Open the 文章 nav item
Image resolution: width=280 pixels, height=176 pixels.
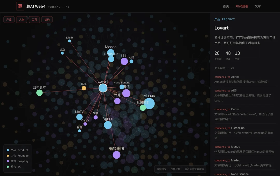coord(258,6)
